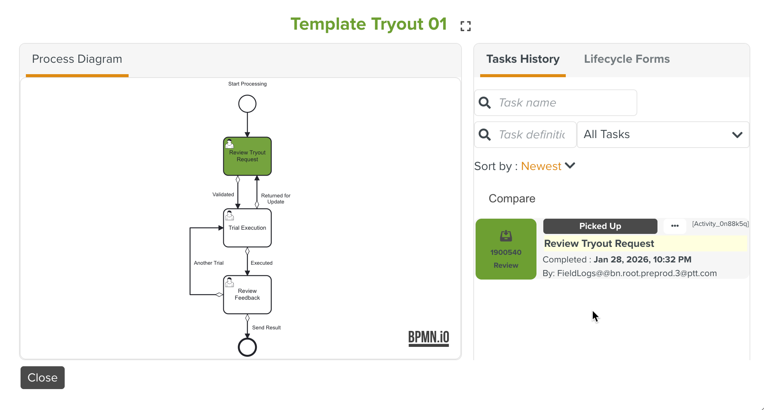Click the Compare button

pyautogui.click(x=512, y=199)
